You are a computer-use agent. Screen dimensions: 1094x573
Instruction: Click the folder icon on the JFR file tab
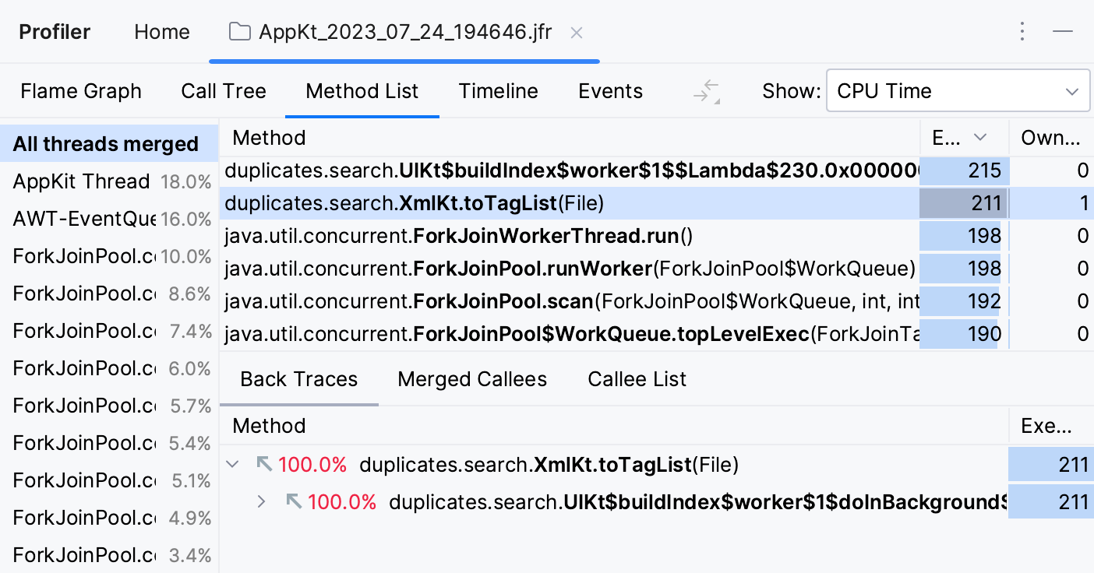(x=238, y=32)
